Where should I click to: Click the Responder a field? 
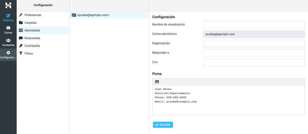click(254, 53)
